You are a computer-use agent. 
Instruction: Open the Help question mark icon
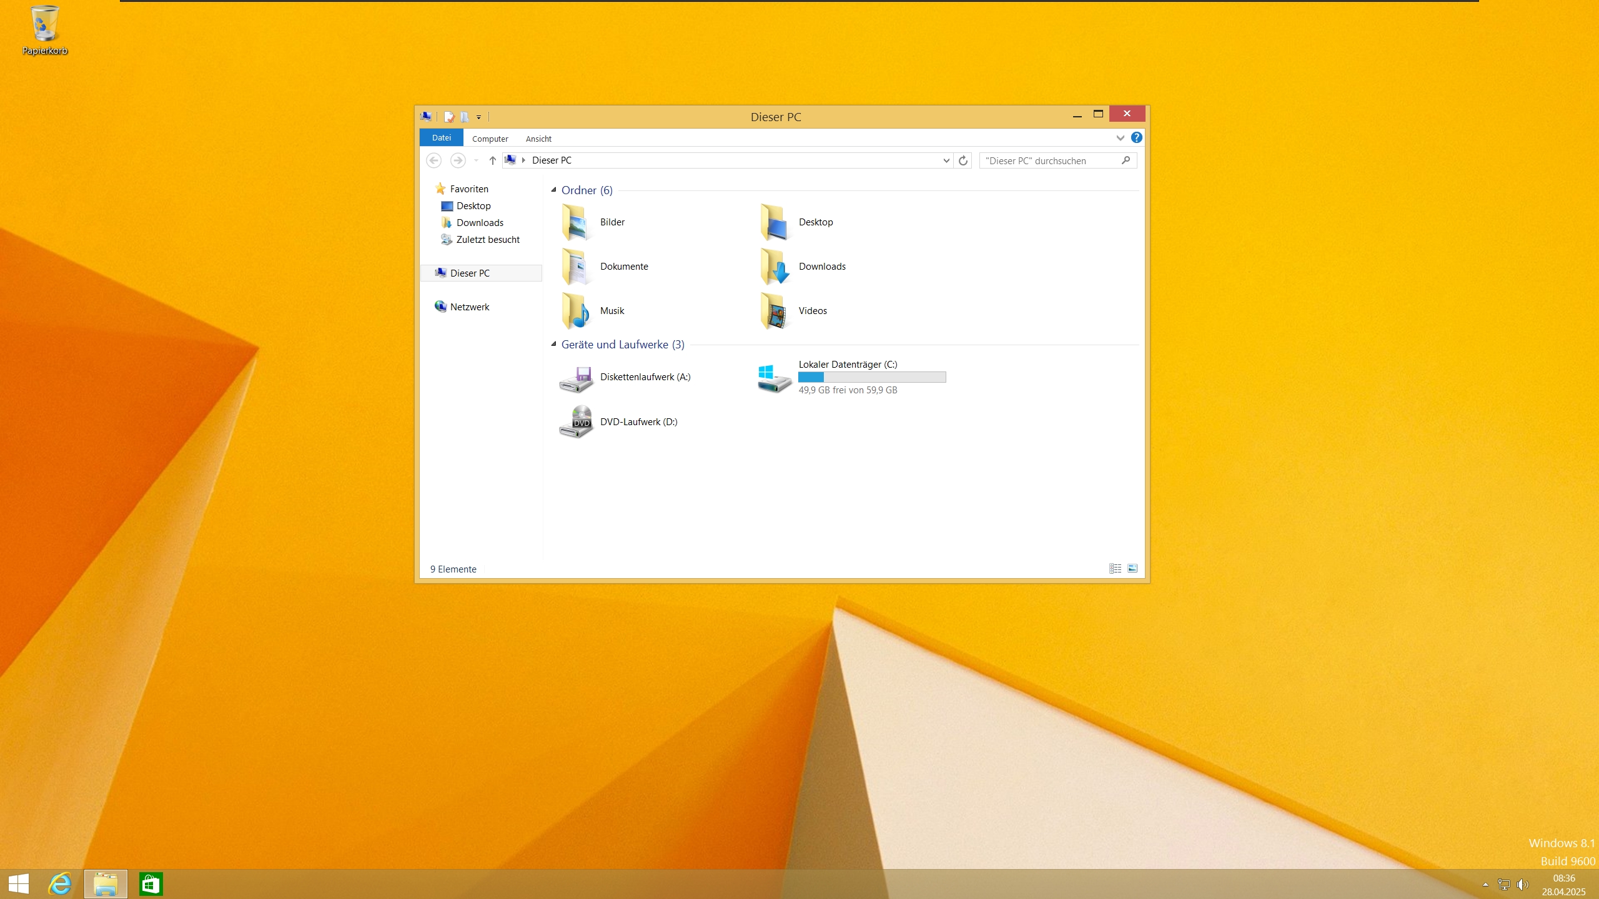1136,137
